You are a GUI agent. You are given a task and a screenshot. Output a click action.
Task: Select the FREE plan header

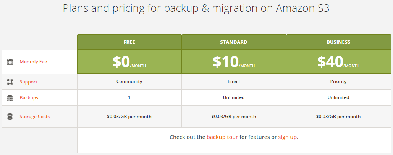point(129,42)
